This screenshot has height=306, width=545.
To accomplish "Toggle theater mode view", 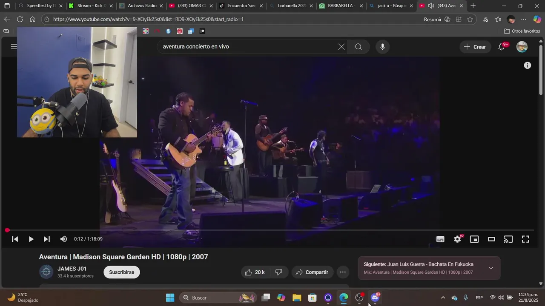I will point(491,239).
